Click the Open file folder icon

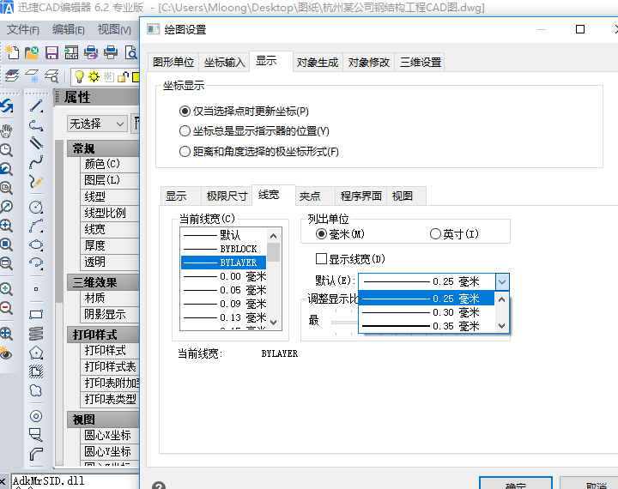coord(32,52)
